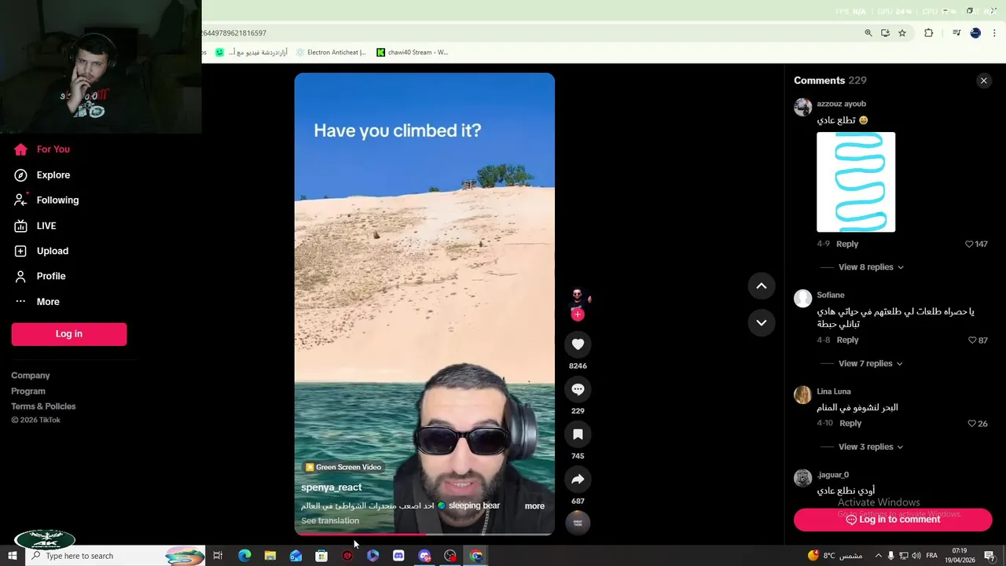This screenshot has height=566, width=1006.
Task: Open the Explore page
Action: coord(53,175)
